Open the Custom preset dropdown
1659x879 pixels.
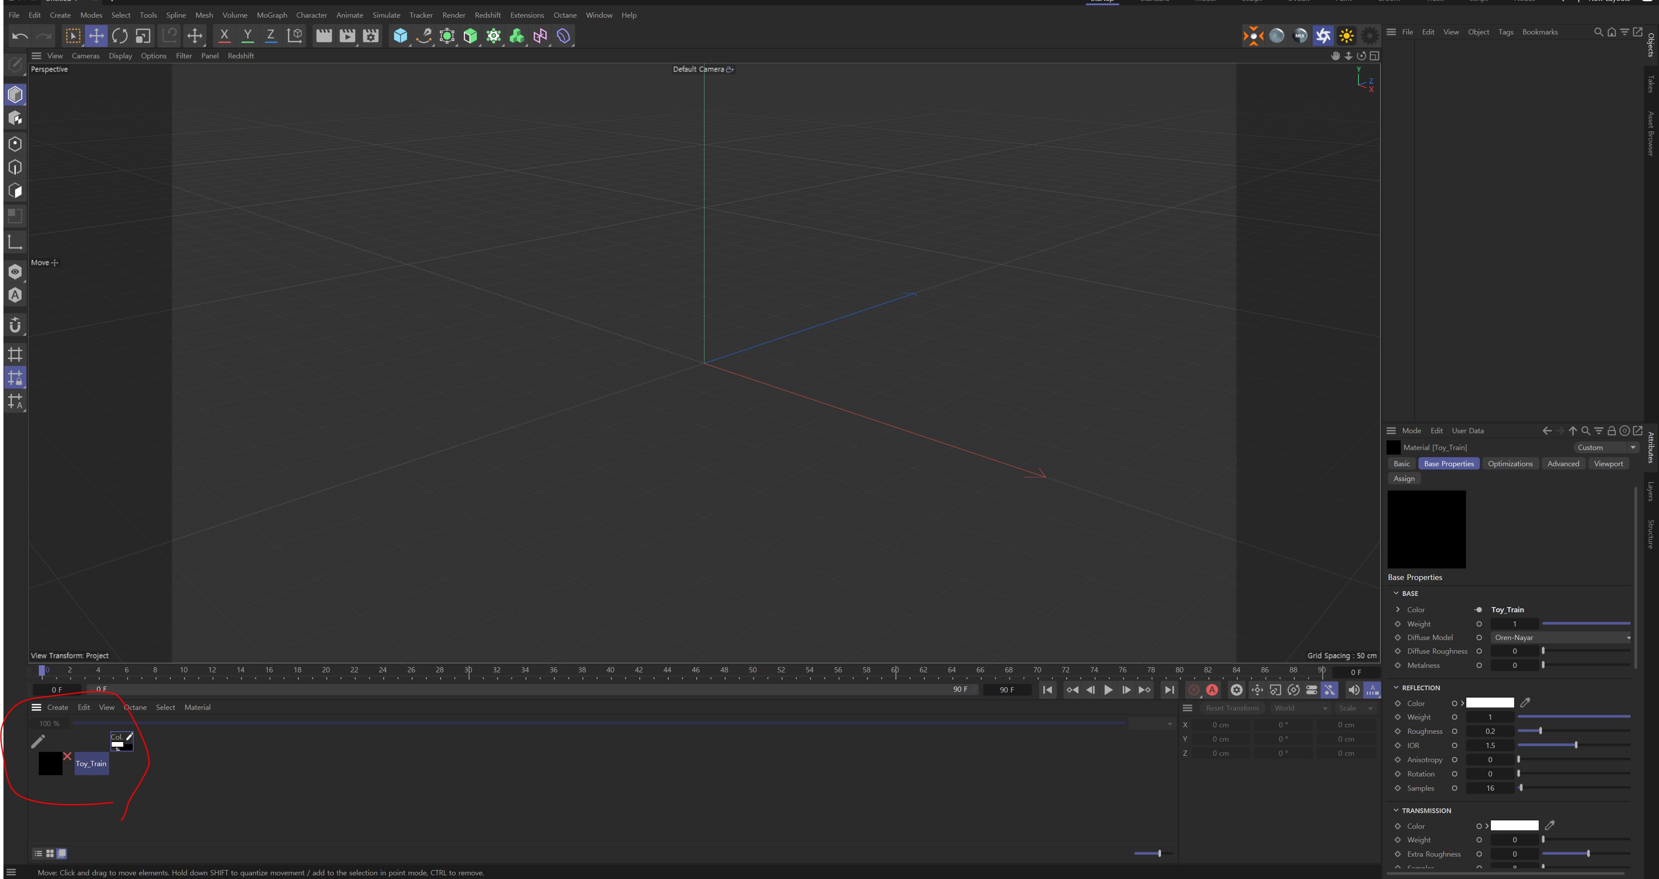tap(1606, 448)
